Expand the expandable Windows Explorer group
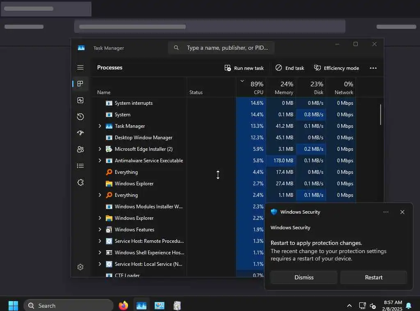 [100, 218]
